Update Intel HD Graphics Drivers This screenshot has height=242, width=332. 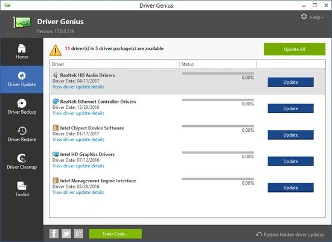tap(290, 161)
